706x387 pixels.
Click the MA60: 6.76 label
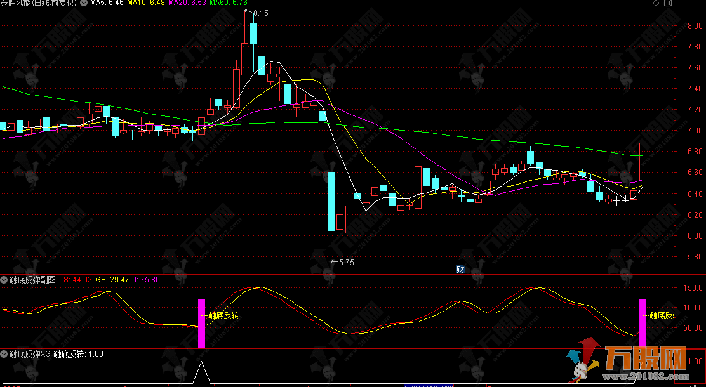pyautogui.click(x=229, y=3)
